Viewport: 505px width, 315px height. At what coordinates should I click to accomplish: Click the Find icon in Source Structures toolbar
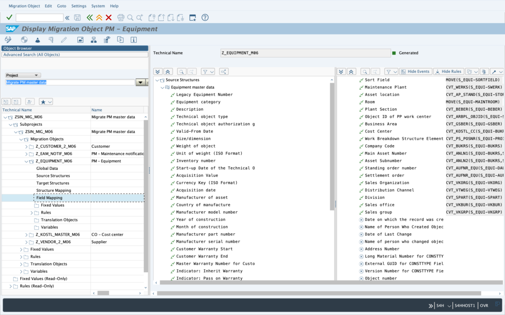(x=181, y=72)
